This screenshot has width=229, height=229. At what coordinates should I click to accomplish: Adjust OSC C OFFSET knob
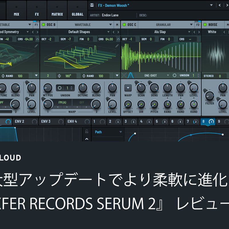(x=128, y=104)
